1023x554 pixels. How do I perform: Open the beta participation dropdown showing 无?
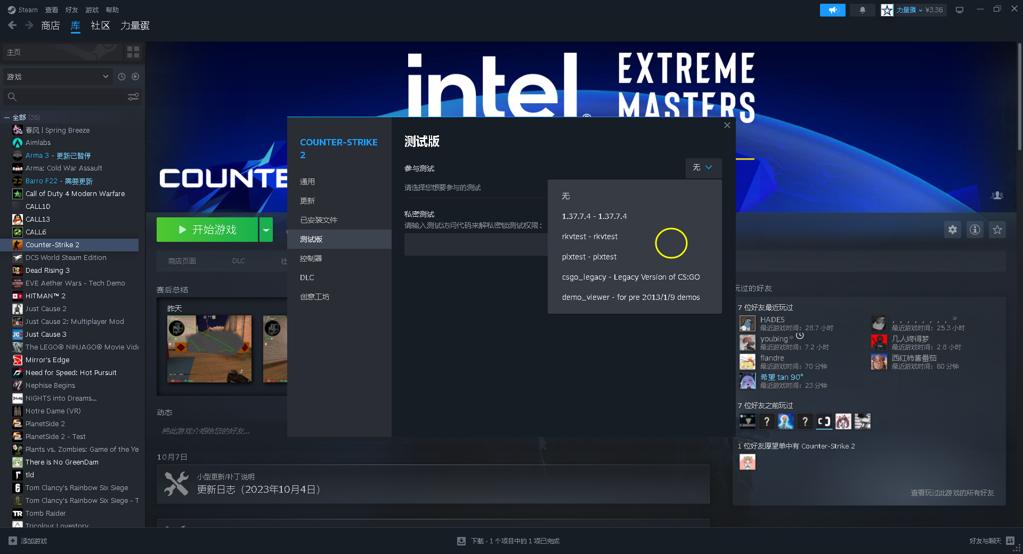(x=703, y=167)
